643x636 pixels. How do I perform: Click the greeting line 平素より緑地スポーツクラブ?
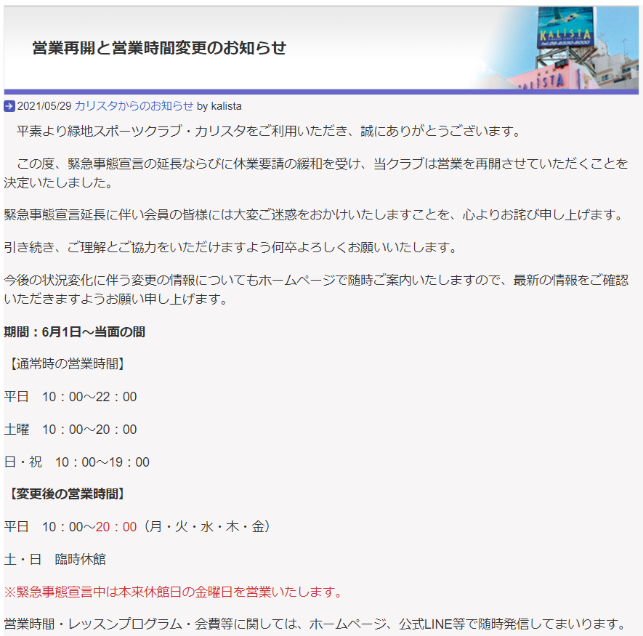(270, 132)
